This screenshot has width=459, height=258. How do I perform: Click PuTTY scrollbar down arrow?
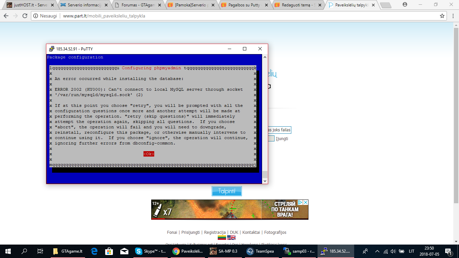click(x=265, y=181)
